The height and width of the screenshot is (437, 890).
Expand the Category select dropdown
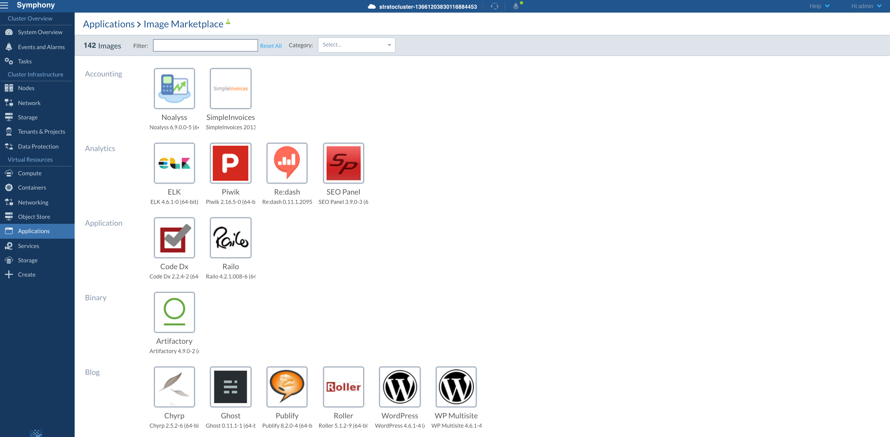tap(356, 45)
